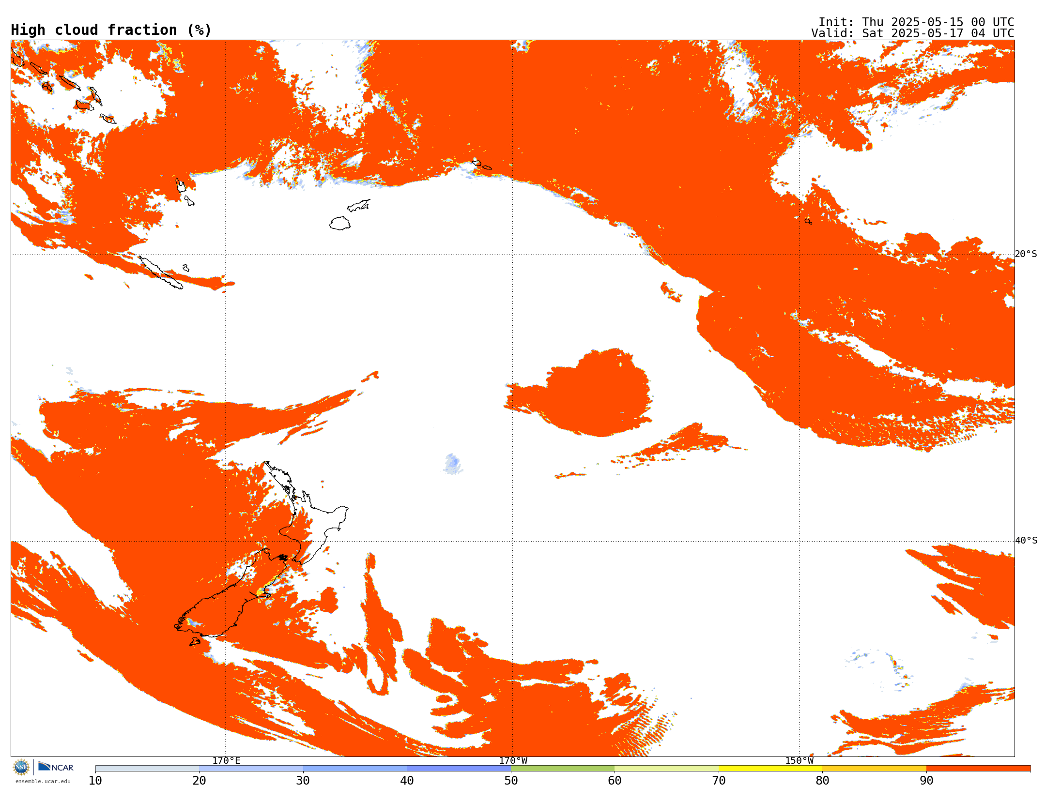Click the colorbar label '50'
The image size is (1046, 787).
(x=511, y=781)
